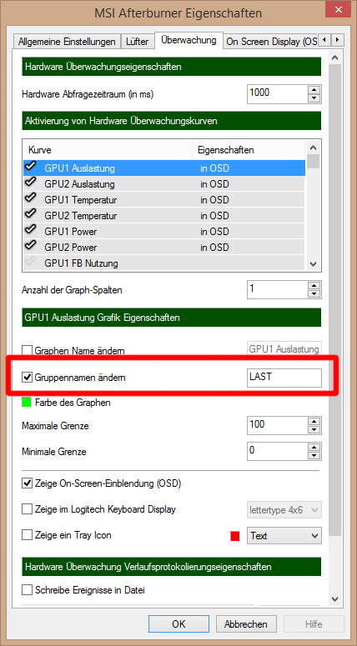Screen dimensions: 357x646
Task: Disable Zeige On-Screen-Einblendung (OSD) checkbox
Action: pos(27,483)
